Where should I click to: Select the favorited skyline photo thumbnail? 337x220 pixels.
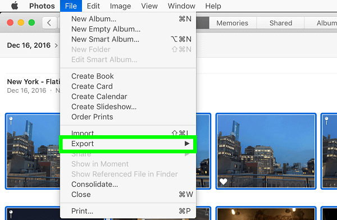click(x=266, y=152)
